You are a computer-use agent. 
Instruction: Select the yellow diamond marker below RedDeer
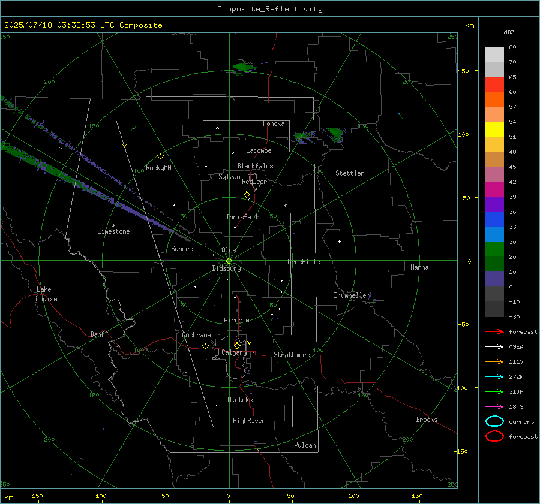click(x=247, y=195)
